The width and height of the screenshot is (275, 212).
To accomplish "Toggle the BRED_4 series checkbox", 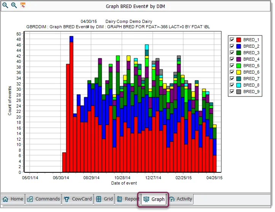I will (x=232, y=59).
